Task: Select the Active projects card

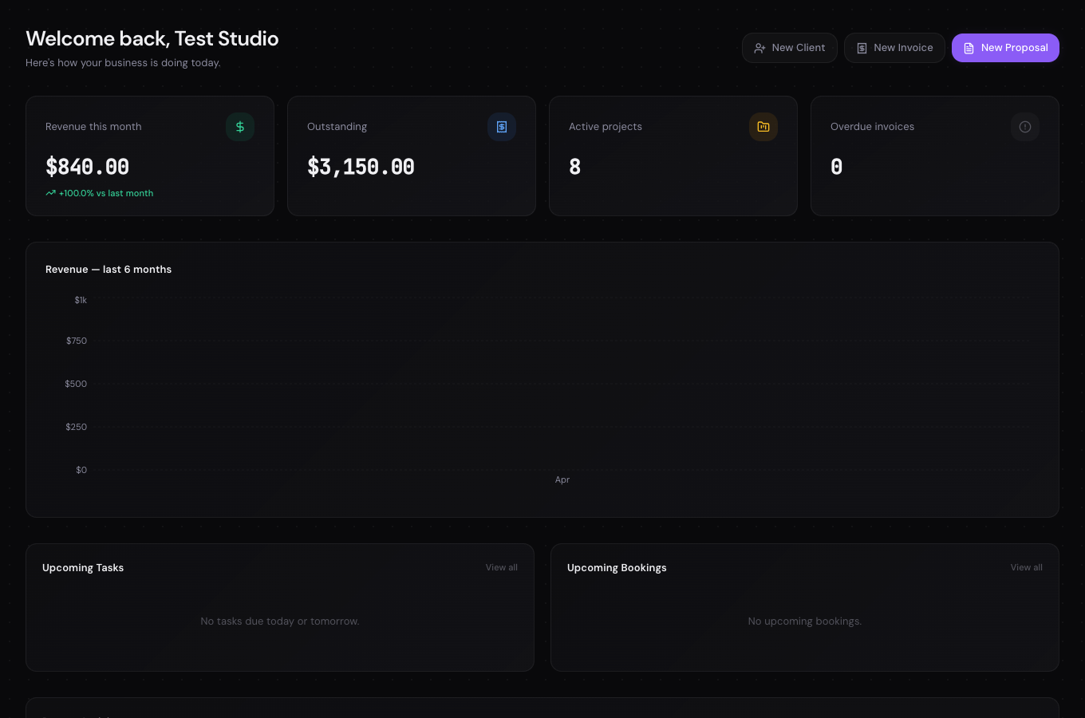Action: [673, 156]
